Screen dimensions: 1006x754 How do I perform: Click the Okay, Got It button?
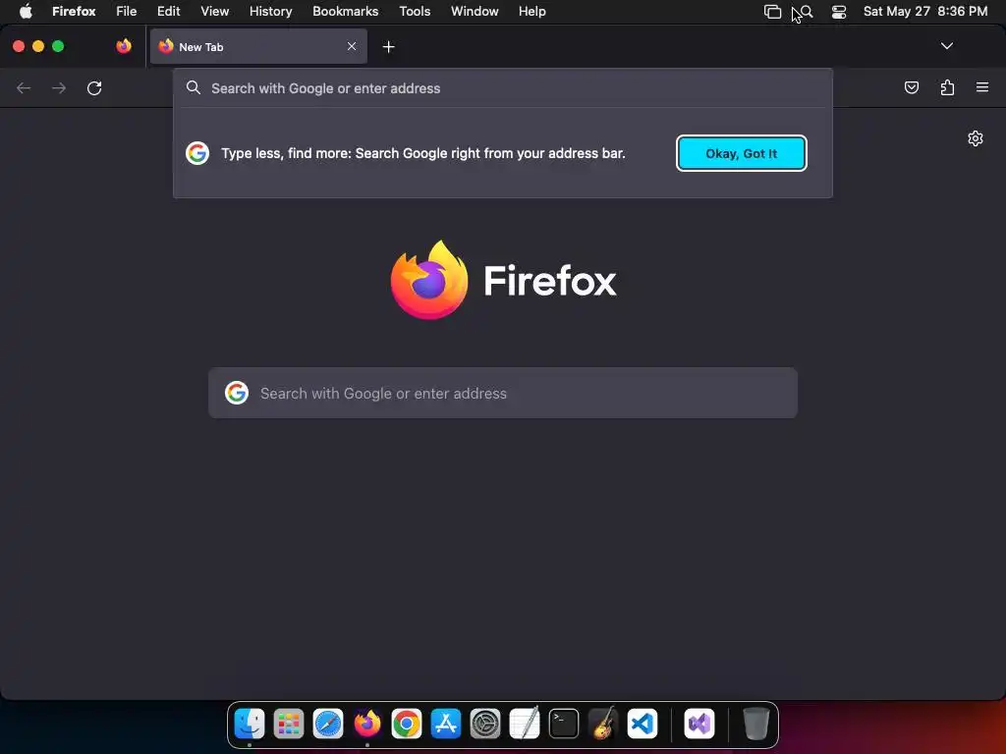[x=741, y=153]
